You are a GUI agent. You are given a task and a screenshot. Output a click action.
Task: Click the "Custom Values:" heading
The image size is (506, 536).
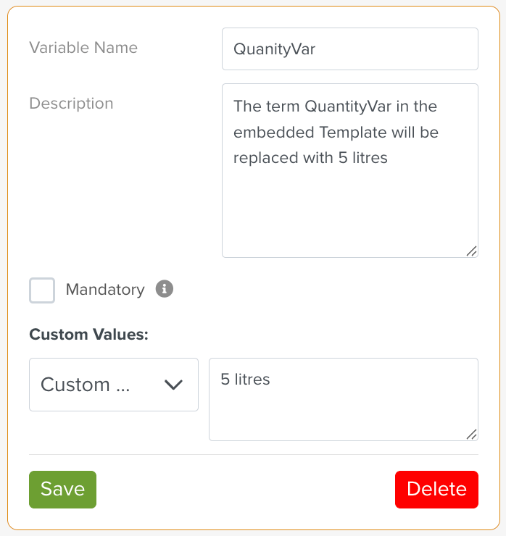tap(88, 335)
